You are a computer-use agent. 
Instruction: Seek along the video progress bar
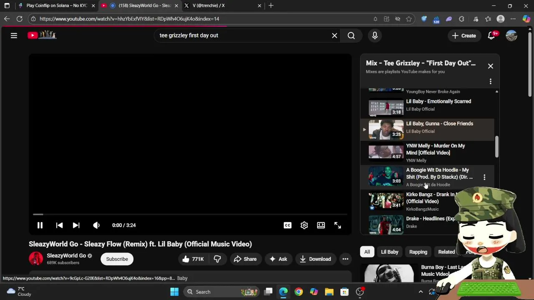pos(190,214)
